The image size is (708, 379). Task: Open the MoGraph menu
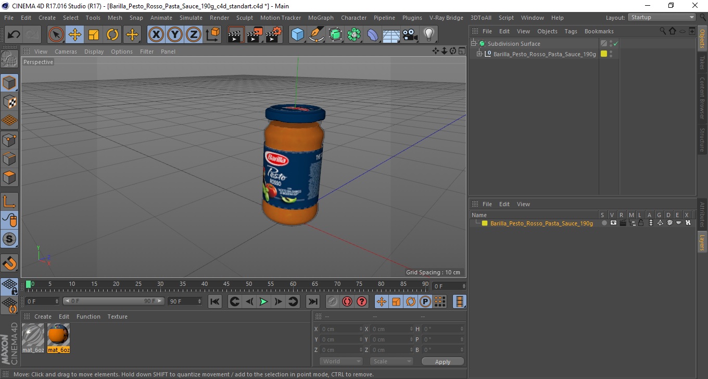click(321, 18)
